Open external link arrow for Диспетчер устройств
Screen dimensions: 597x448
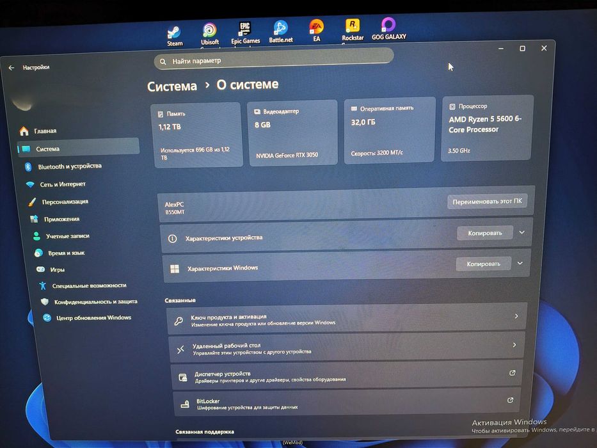point(513,372)
